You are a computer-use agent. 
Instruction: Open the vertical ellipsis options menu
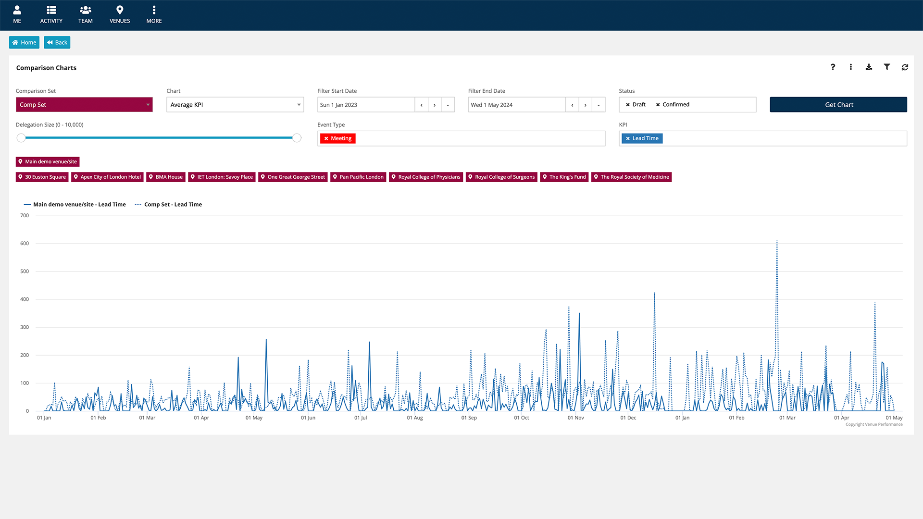pos(851,67)
